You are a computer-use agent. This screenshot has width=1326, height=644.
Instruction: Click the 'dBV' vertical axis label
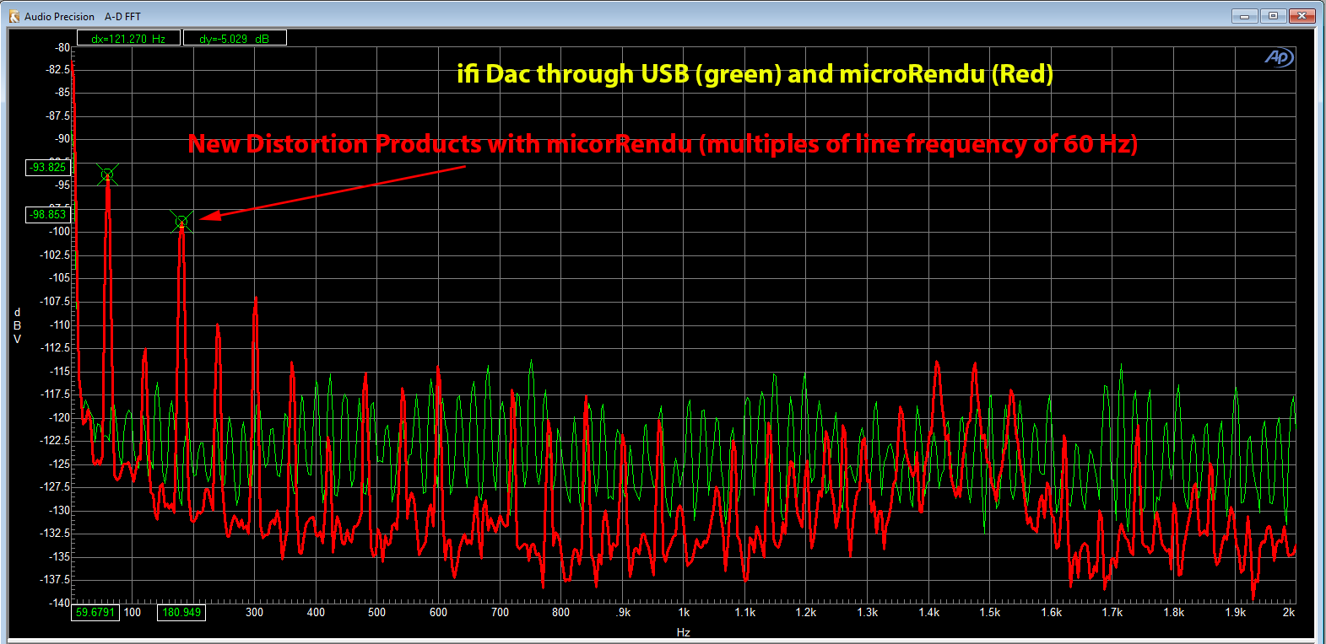(x=17, y=325)
